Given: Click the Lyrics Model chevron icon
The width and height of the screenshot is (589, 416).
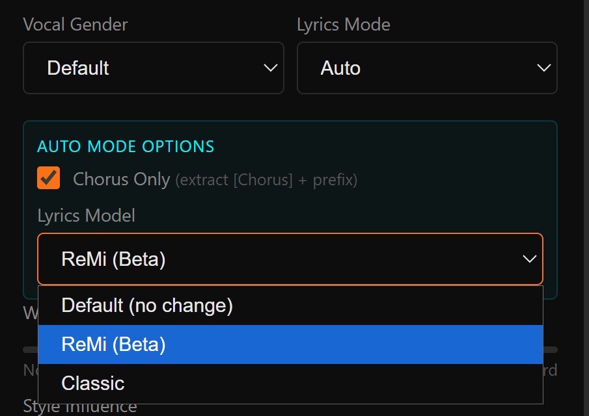Looking at the screenshot, I should (528, 259).
